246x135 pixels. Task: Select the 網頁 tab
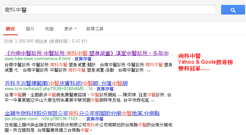click(x=10, y=29)
